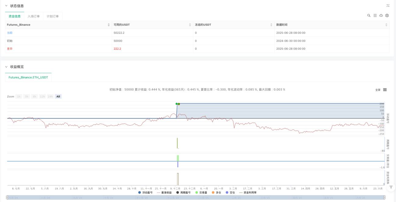The height and width of the screenshot is (202, 396).
Task: Toggle the 浮动盈亏 legend series
Action: pyautogui.click(x=145, y=193)
